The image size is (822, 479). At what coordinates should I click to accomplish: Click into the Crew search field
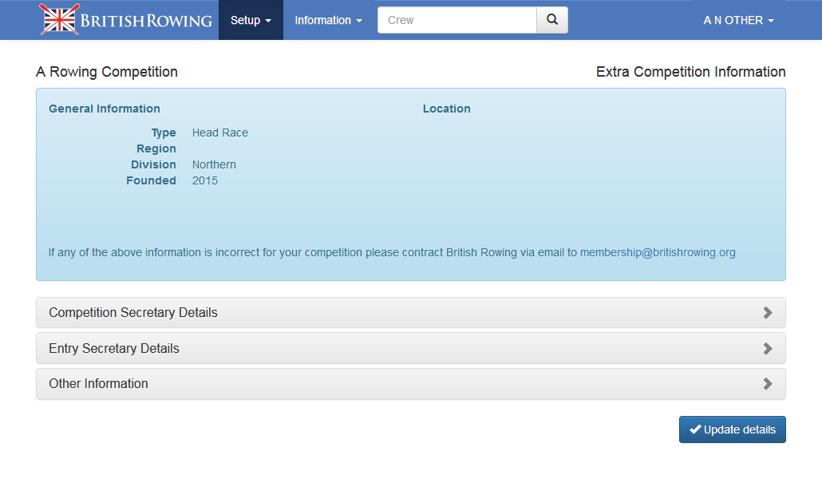(456, 20)
